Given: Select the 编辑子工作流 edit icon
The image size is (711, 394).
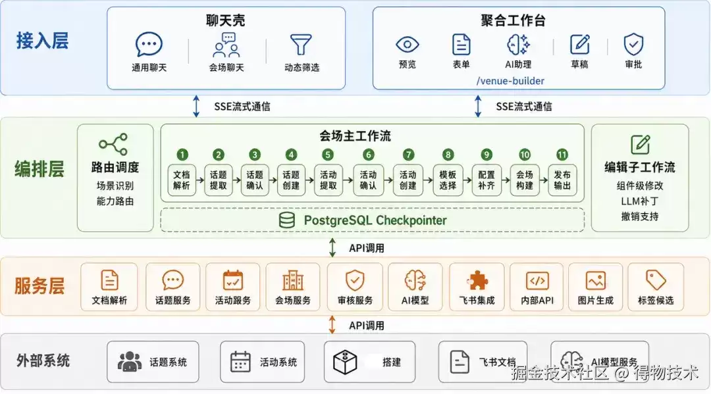Looking at the screenshot, I should (641, 145).
